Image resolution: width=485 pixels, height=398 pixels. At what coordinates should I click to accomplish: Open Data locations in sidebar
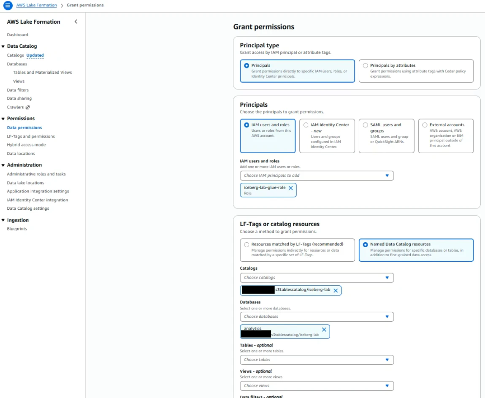[x=21, y=154]
